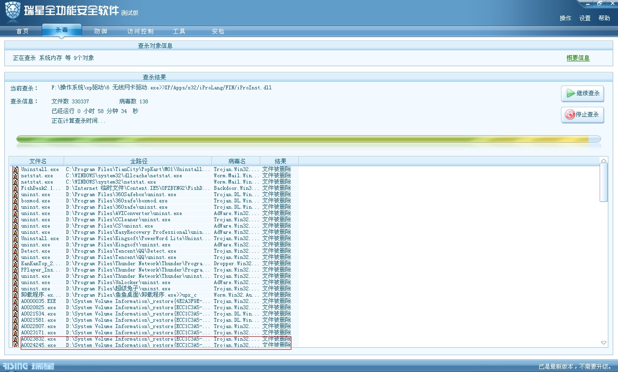Select the EasyRecovery Professional path cell
This screenshot has width=618, height=372.
tap(138, 232)
